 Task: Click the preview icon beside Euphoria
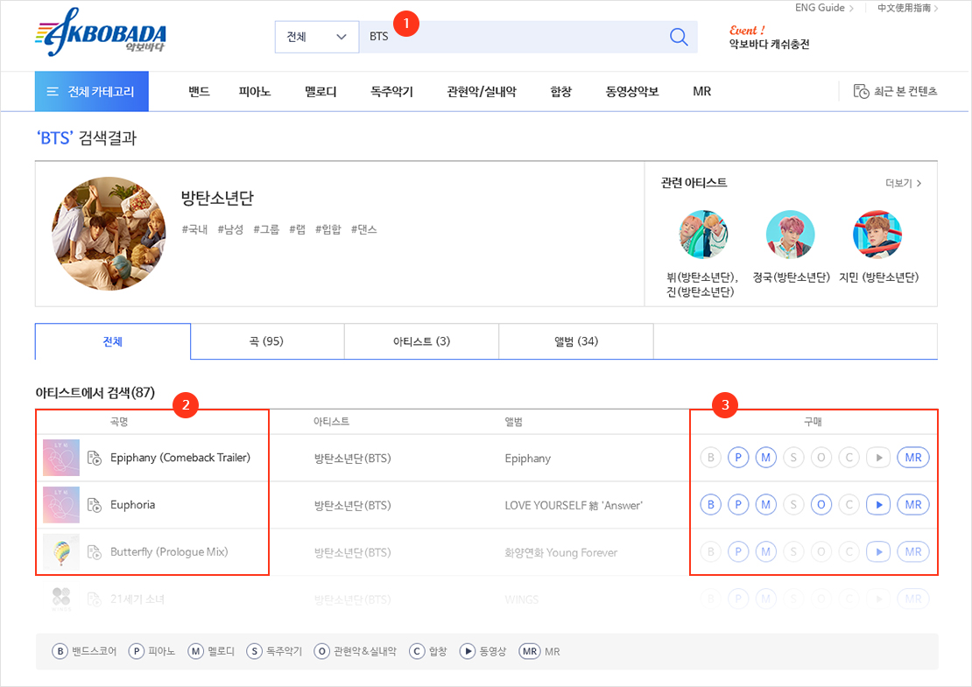pos(95,505)
